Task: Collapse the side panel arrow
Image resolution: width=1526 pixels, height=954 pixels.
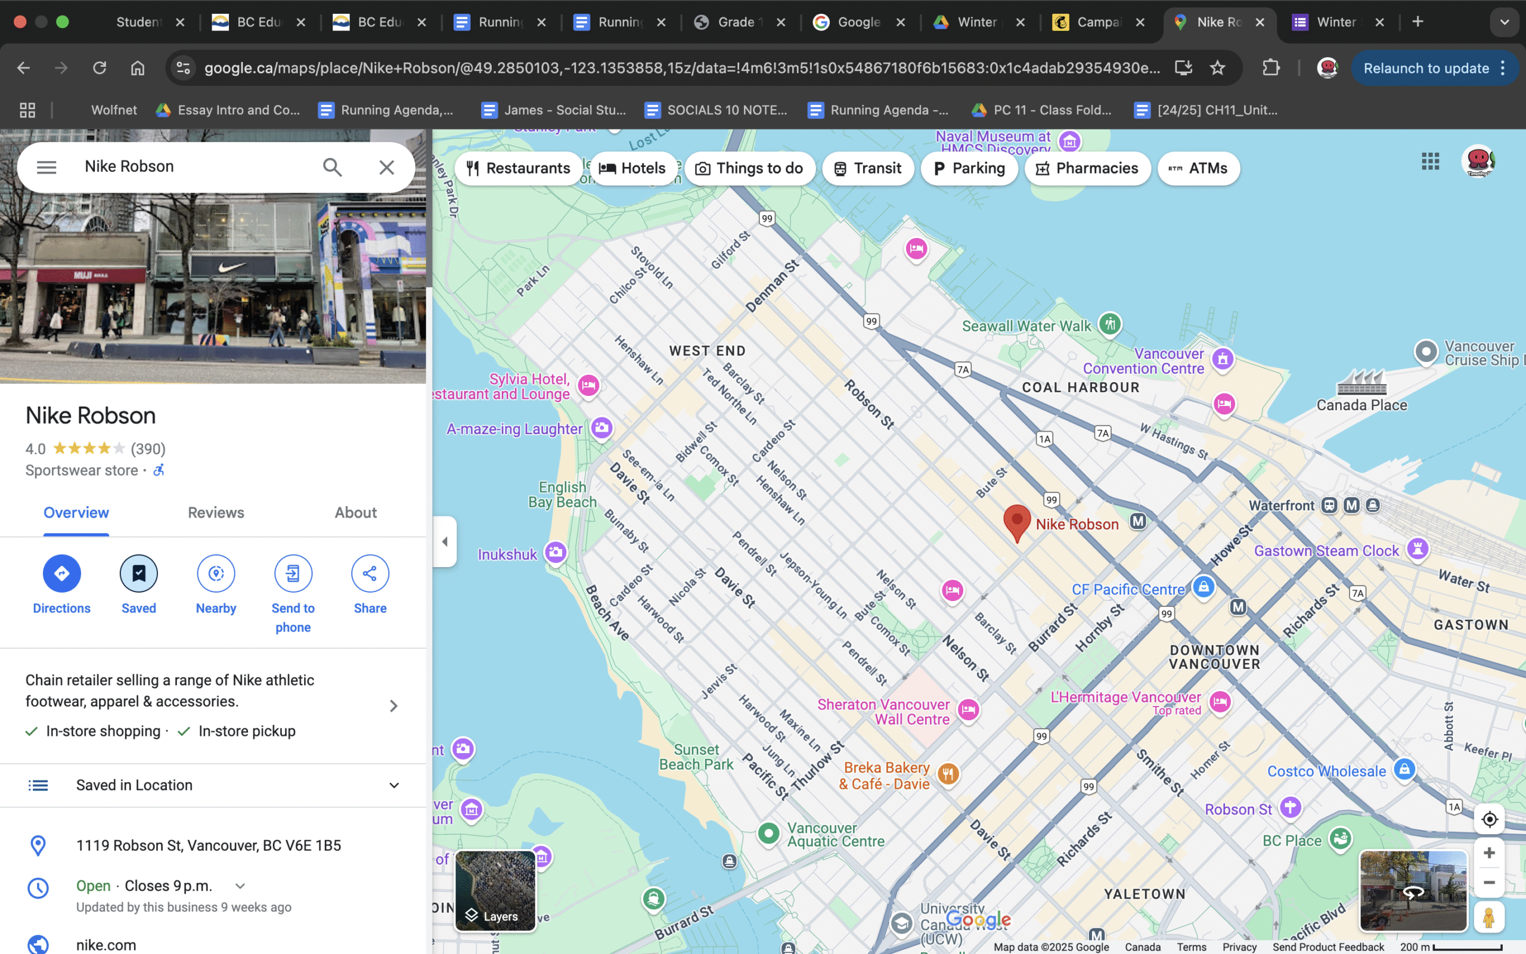Action: (445, 541)
